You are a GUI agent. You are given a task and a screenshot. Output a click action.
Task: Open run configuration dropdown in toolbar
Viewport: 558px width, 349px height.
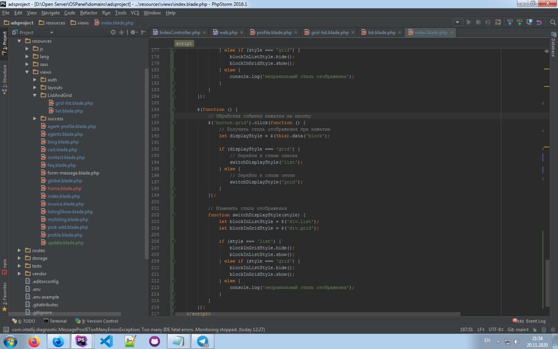[x=457, y=22]
